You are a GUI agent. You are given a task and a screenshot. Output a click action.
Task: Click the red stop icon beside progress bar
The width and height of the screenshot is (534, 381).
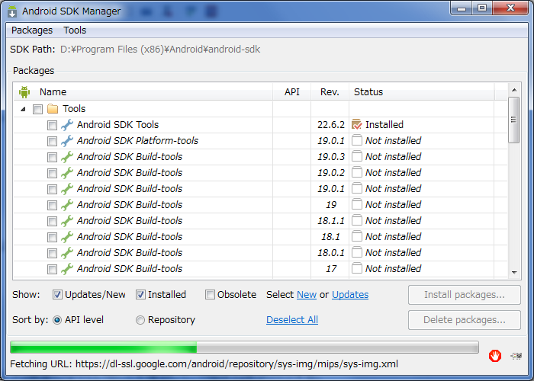point(495,356)
